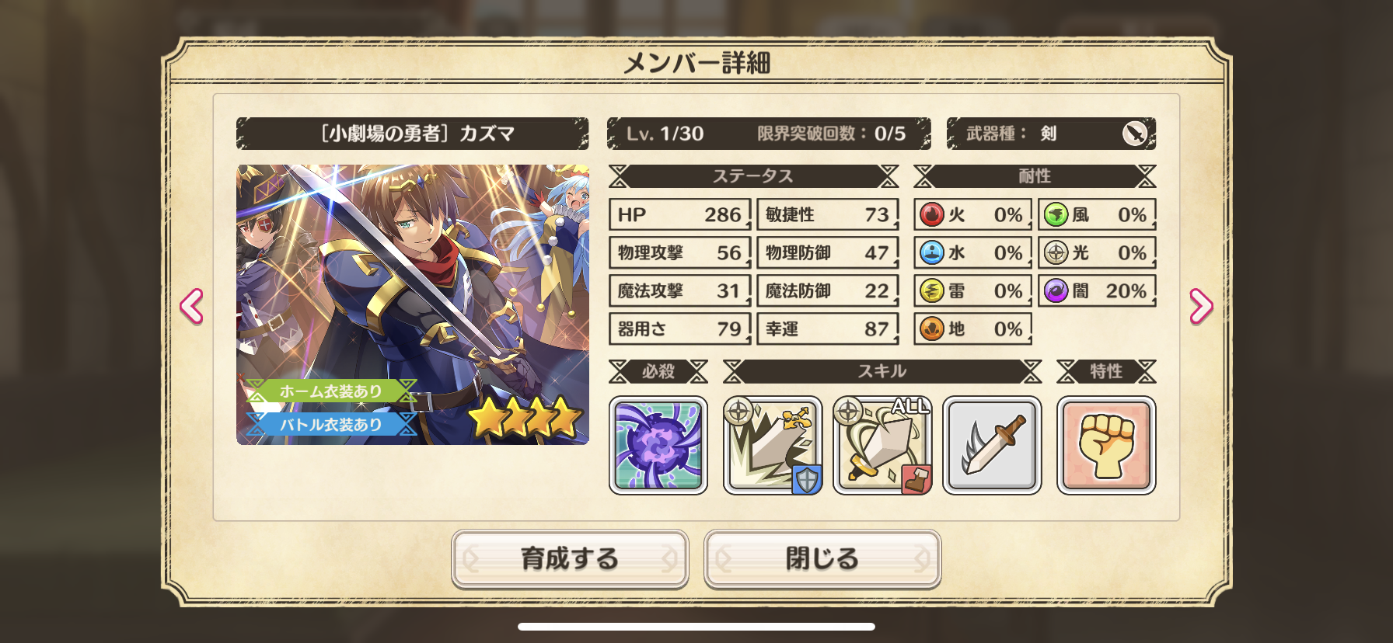Tap the sword weapon type icon
The height and width of the screenshot is (643, 1393).
(1135, 134)
